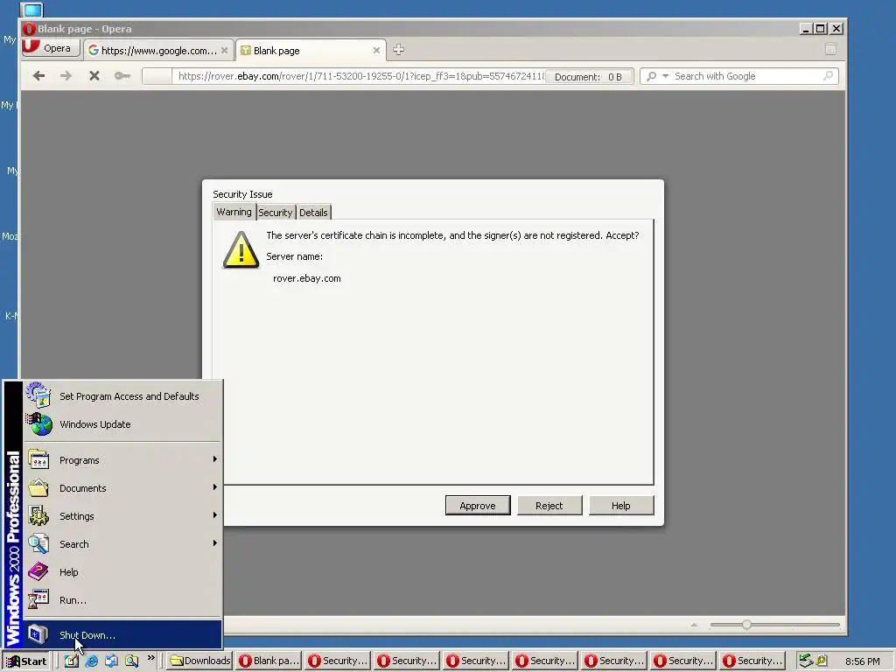
Task: Go back with the back arrow
Action: pyautogui.click(x=38, y=76)
